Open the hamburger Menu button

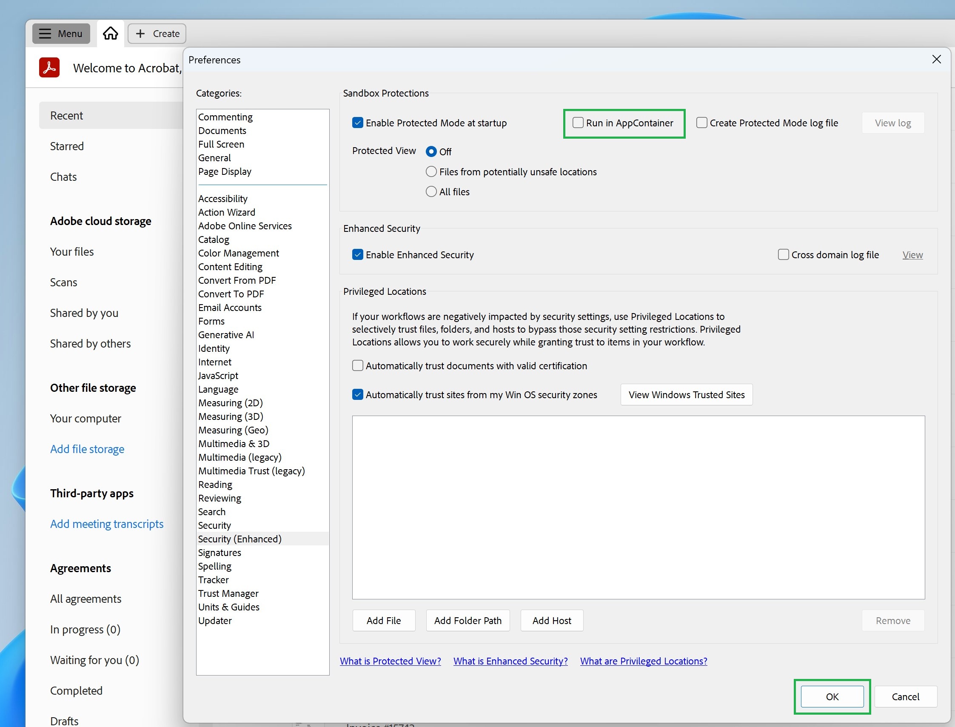(x=61, y=33)
